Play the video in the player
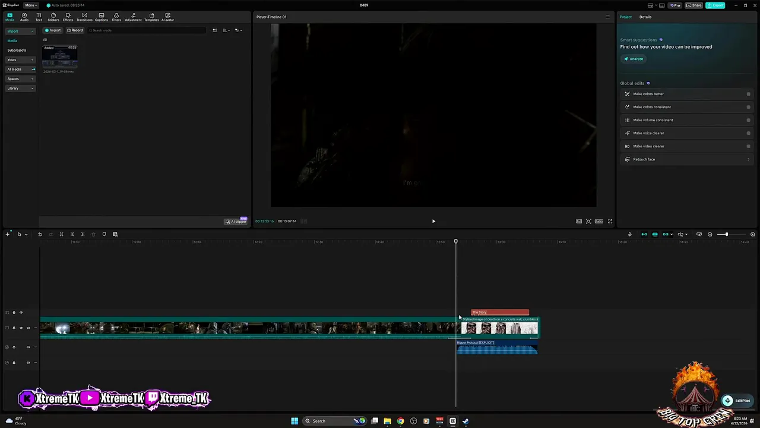The width and height of the screenshot is (760, 428). pos(433,221)
